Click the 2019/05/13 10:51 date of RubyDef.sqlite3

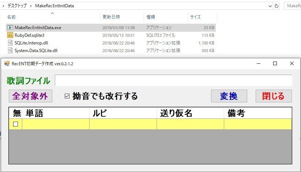click(118, 35)
